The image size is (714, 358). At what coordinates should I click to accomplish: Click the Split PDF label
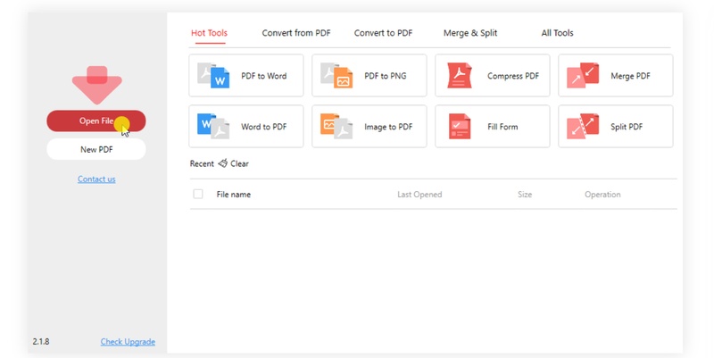click(627, 127)
